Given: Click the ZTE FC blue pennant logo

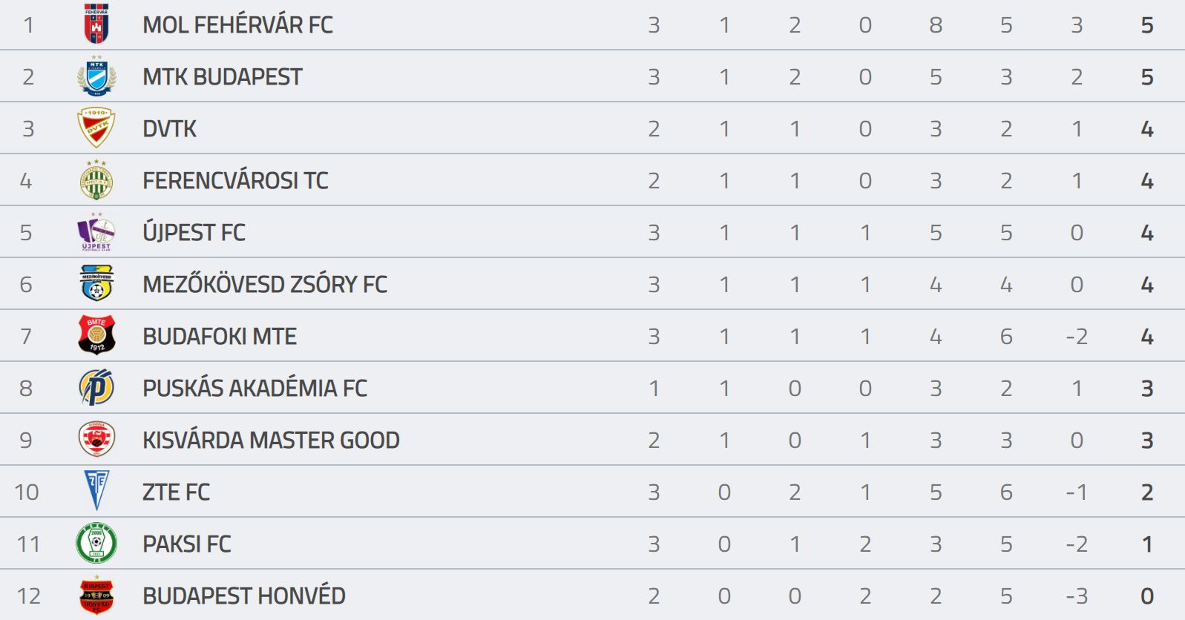Looking at the screenshot, I should click(x=96, y=490).
